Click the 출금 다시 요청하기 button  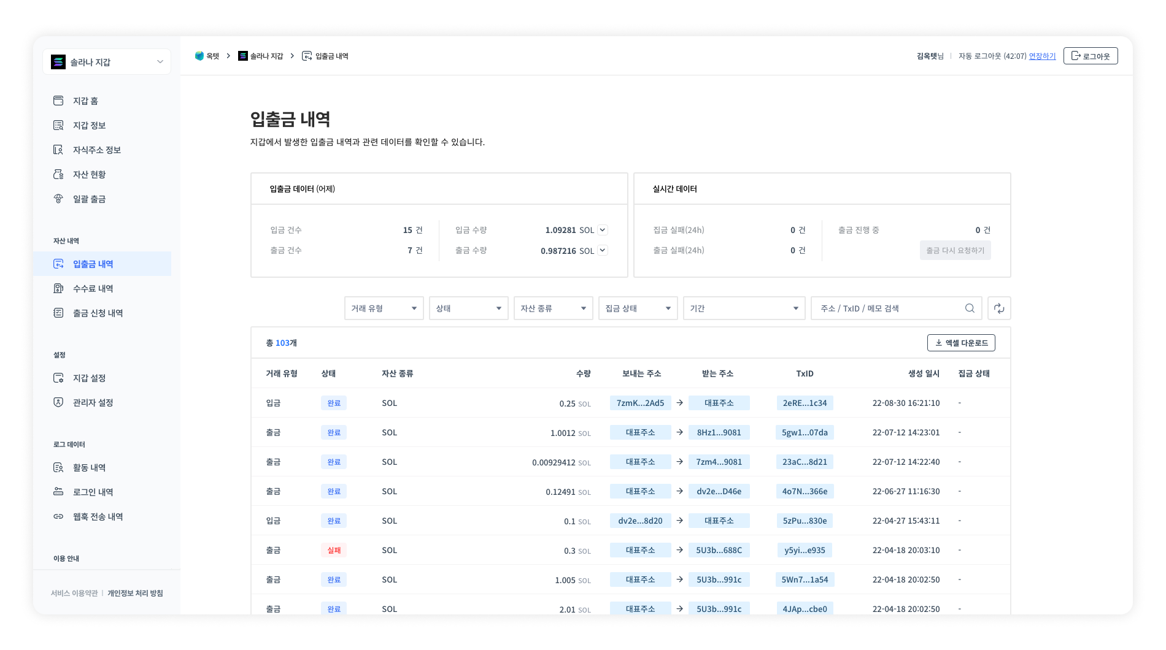coord(955,250)
